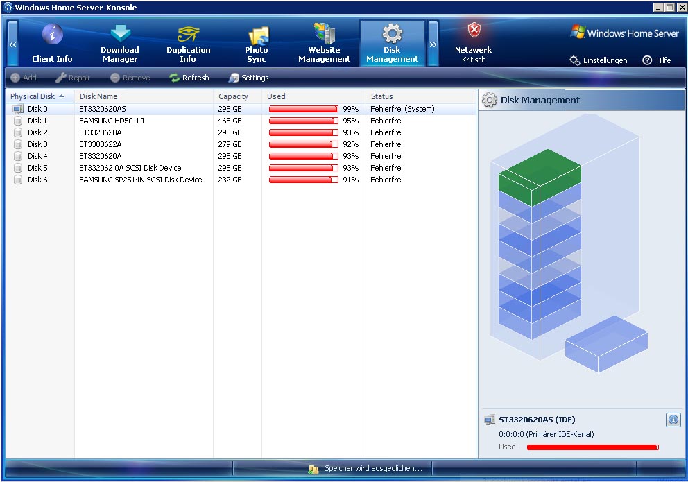Viewport: 688px width, 482px height.
Task: Go to the Website Management tab
Action: (325, 44)
